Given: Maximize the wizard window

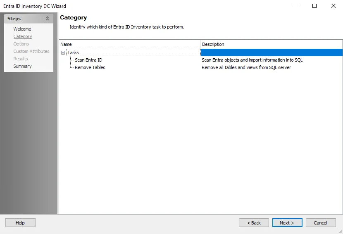Looking at the screenshot, I should pos(314,6).
